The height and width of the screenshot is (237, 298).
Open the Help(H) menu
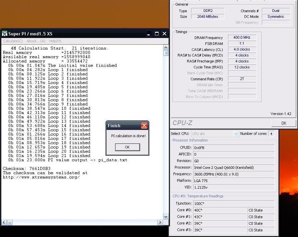coord(55,41)
